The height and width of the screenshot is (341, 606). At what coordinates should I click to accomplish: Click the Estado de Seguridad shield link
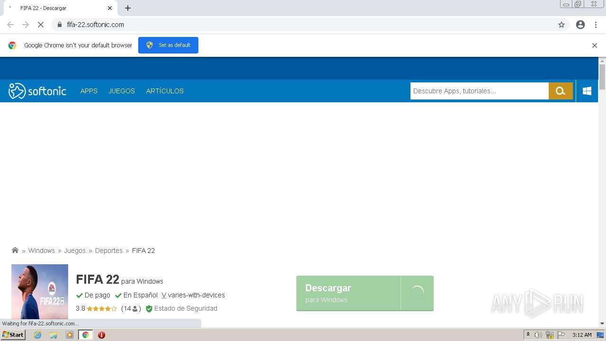(181, 308)
